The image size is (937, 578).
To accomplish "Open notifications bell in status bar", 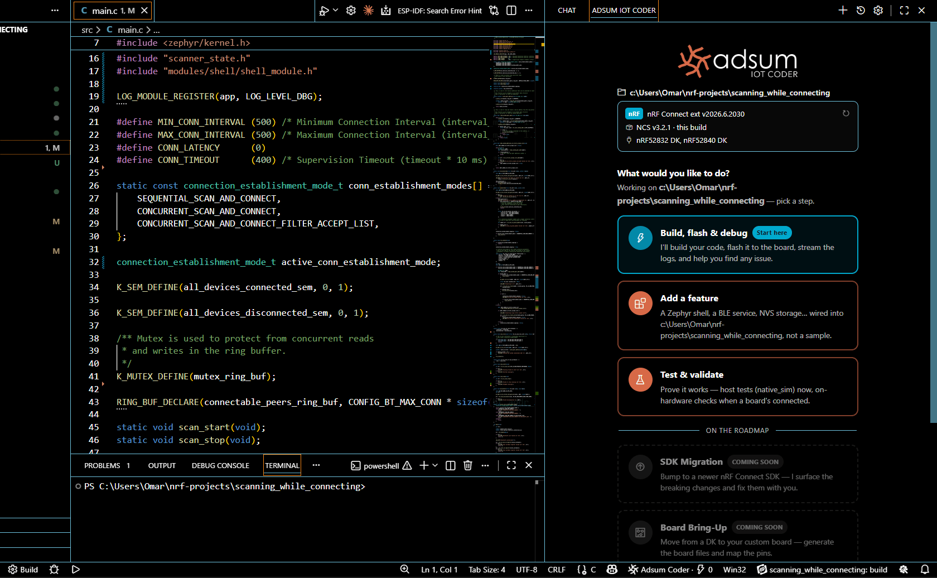I will pyautogui.click(x=925, y=570).
